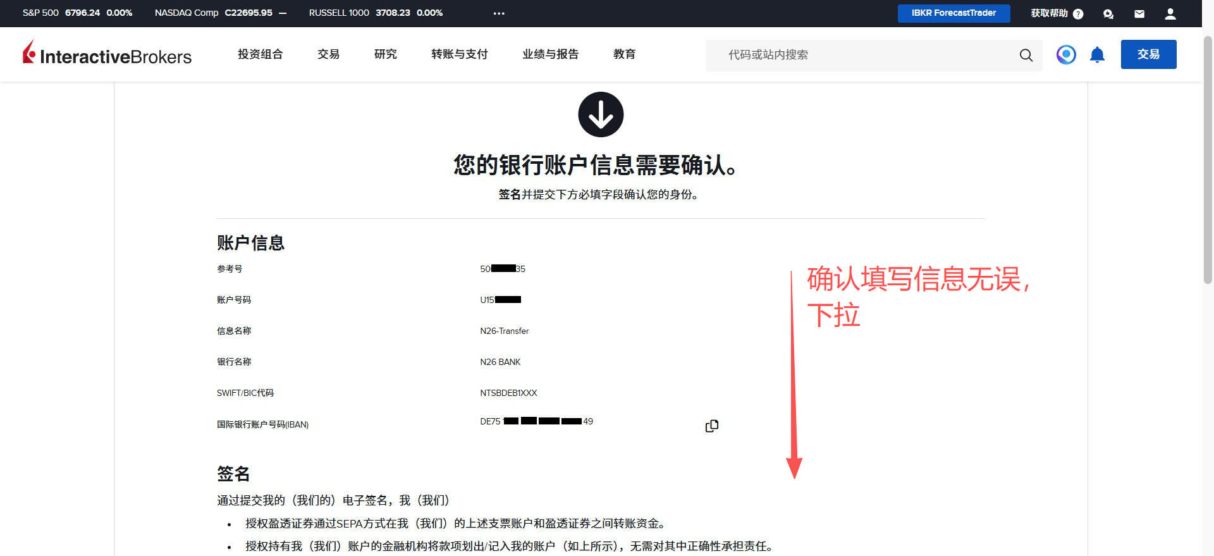1214x556 pixels.
Task: Expand the ticker bar three-dot menu
Action: tap(499, 13)
